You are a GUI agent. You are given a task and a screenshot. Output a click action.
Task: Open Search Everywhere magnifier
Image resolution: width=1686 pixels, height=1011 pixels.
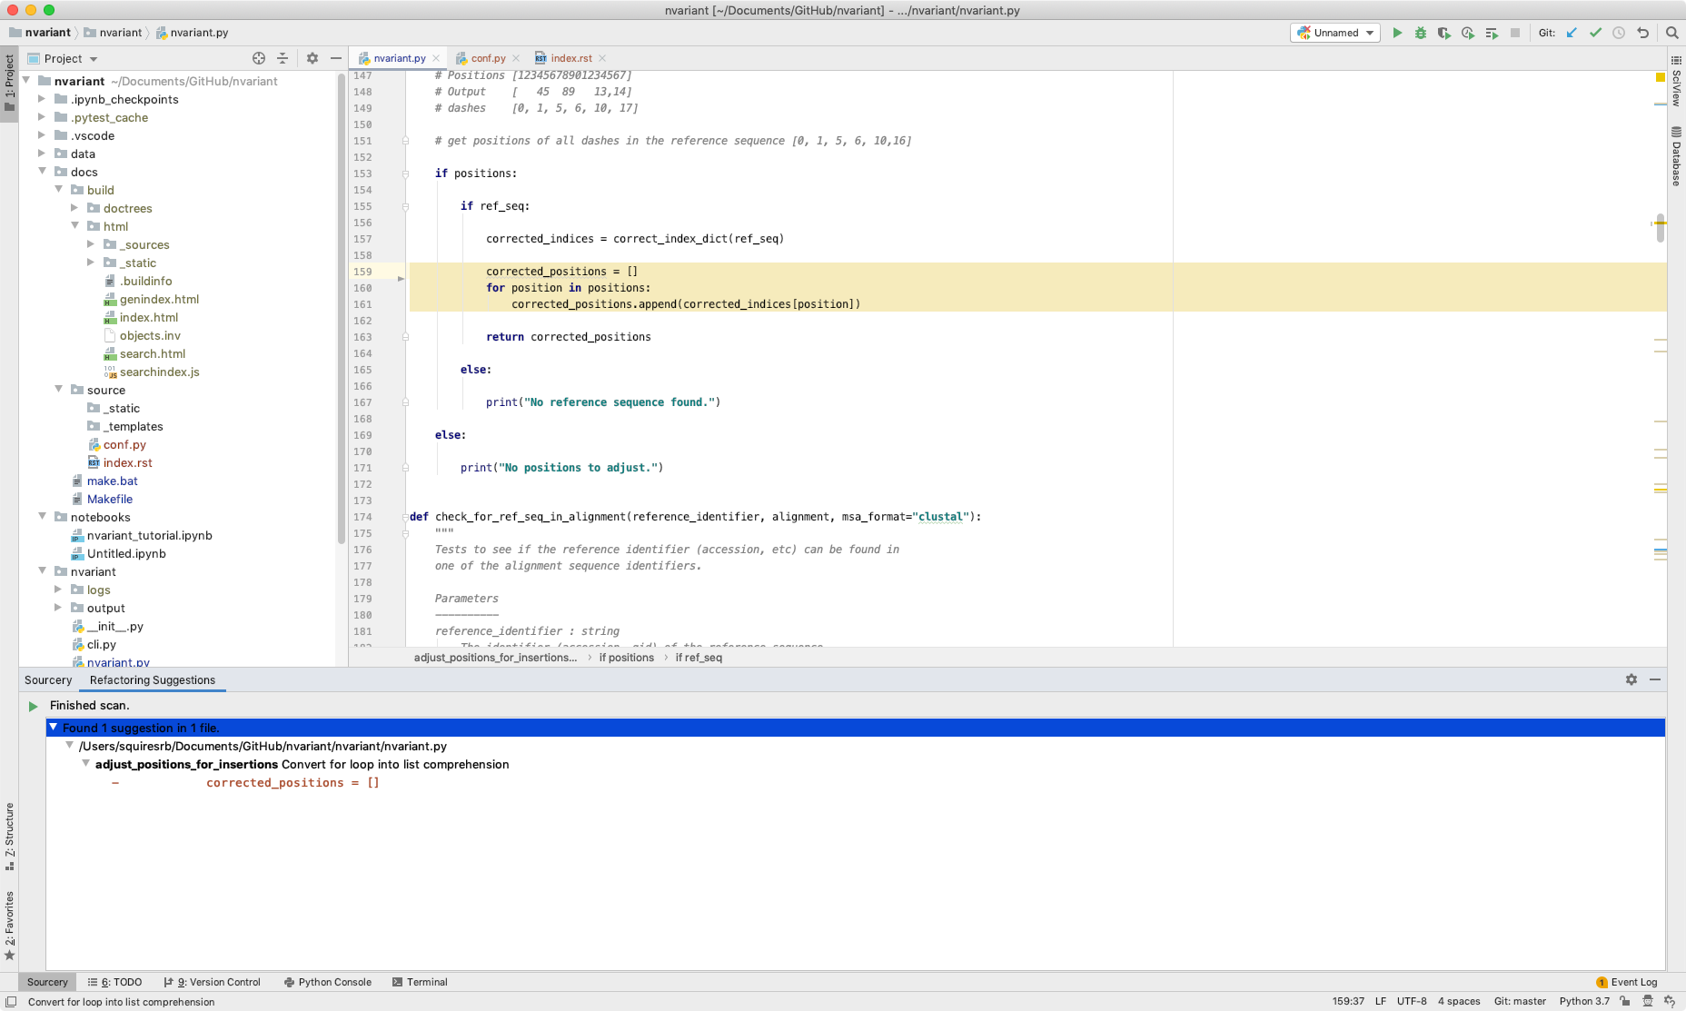(x=1672, y=32)
